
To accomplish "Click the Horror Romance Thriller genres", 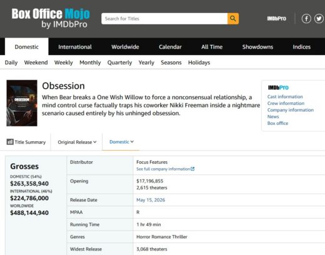I will [162, 237].
